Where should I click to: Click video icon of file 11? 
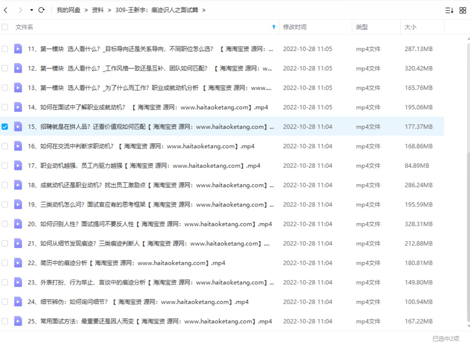point(18,49)
